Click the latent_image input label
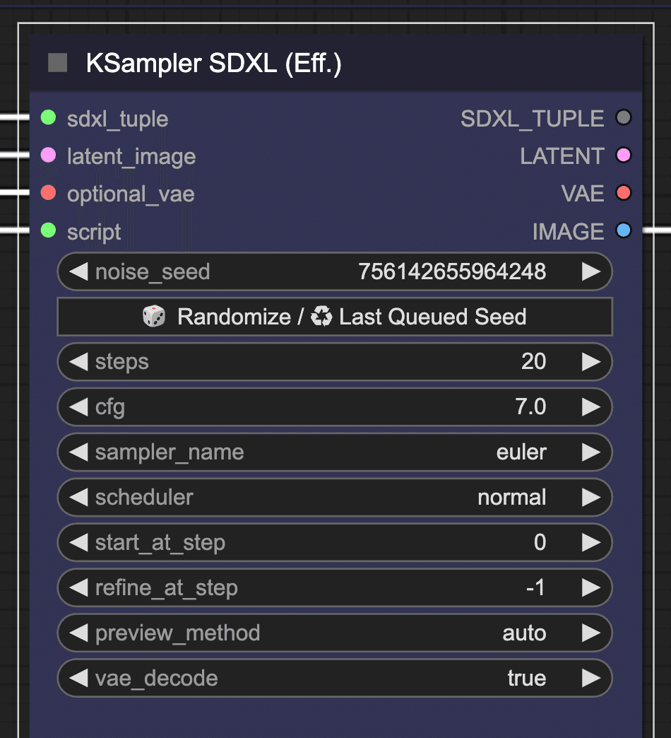Viewport: 671px width, 738px height. 131,156
